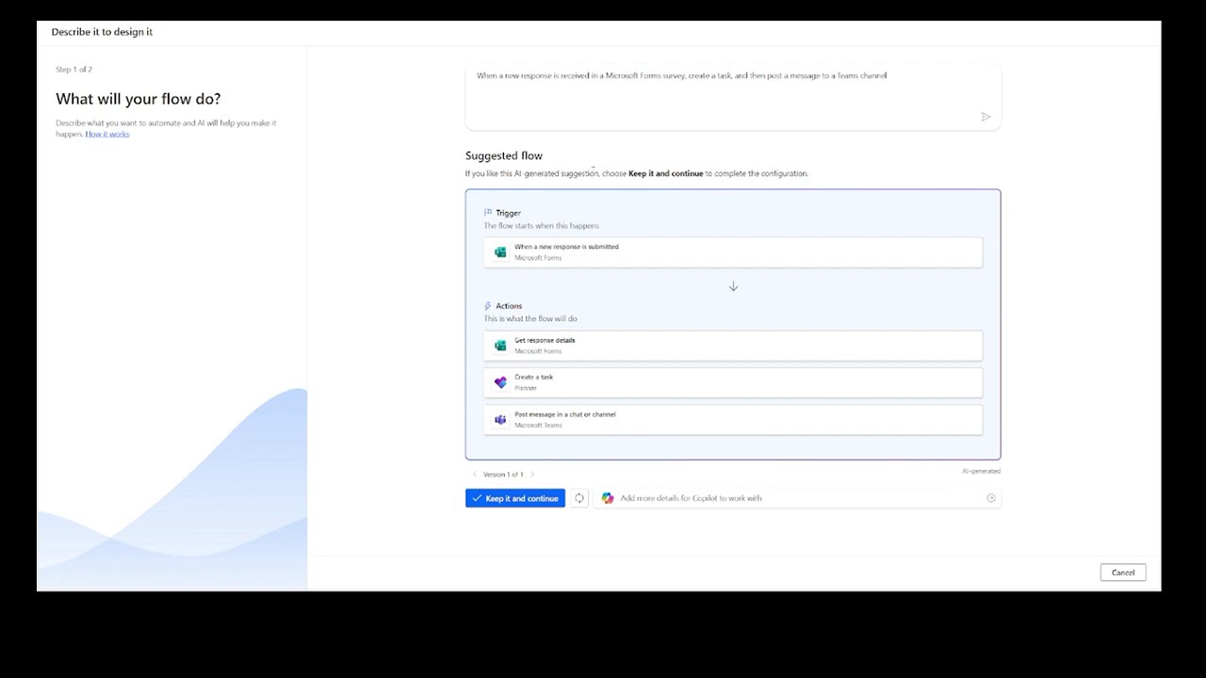This screenshot has width=1206, height=678.
Task: Click the Version 1 of 1 label
Action: point(503,475)
